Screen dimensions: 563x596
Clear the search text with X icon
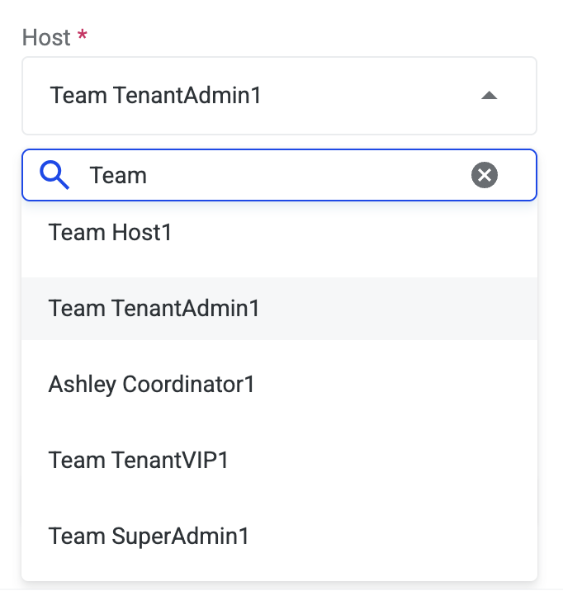[x=485, y=175]
